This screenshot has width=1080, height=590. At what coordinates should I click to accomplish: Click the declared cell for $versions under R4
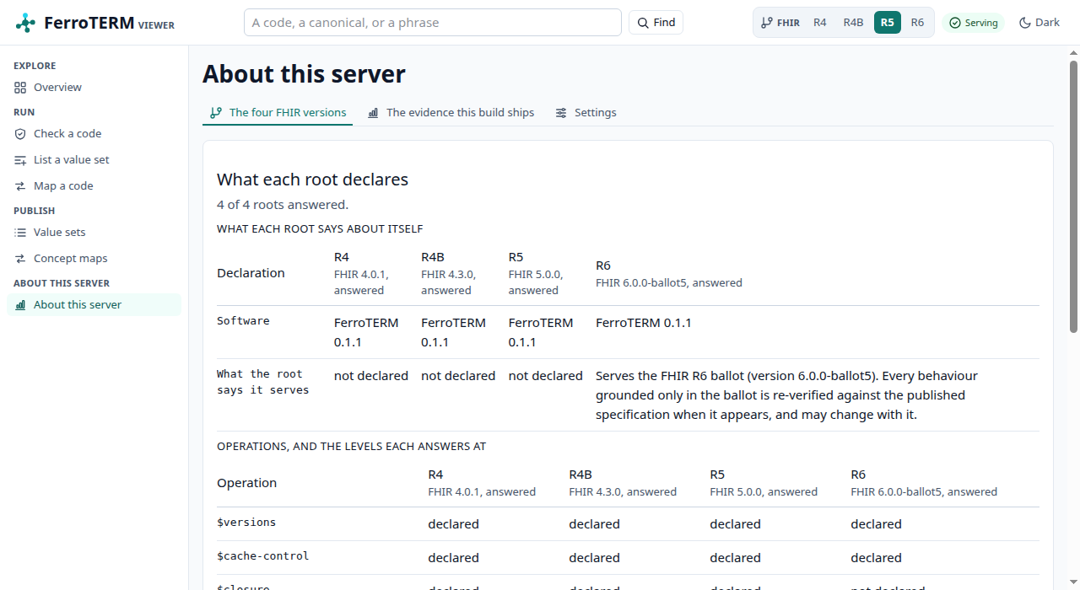click(x=453, y=524)
